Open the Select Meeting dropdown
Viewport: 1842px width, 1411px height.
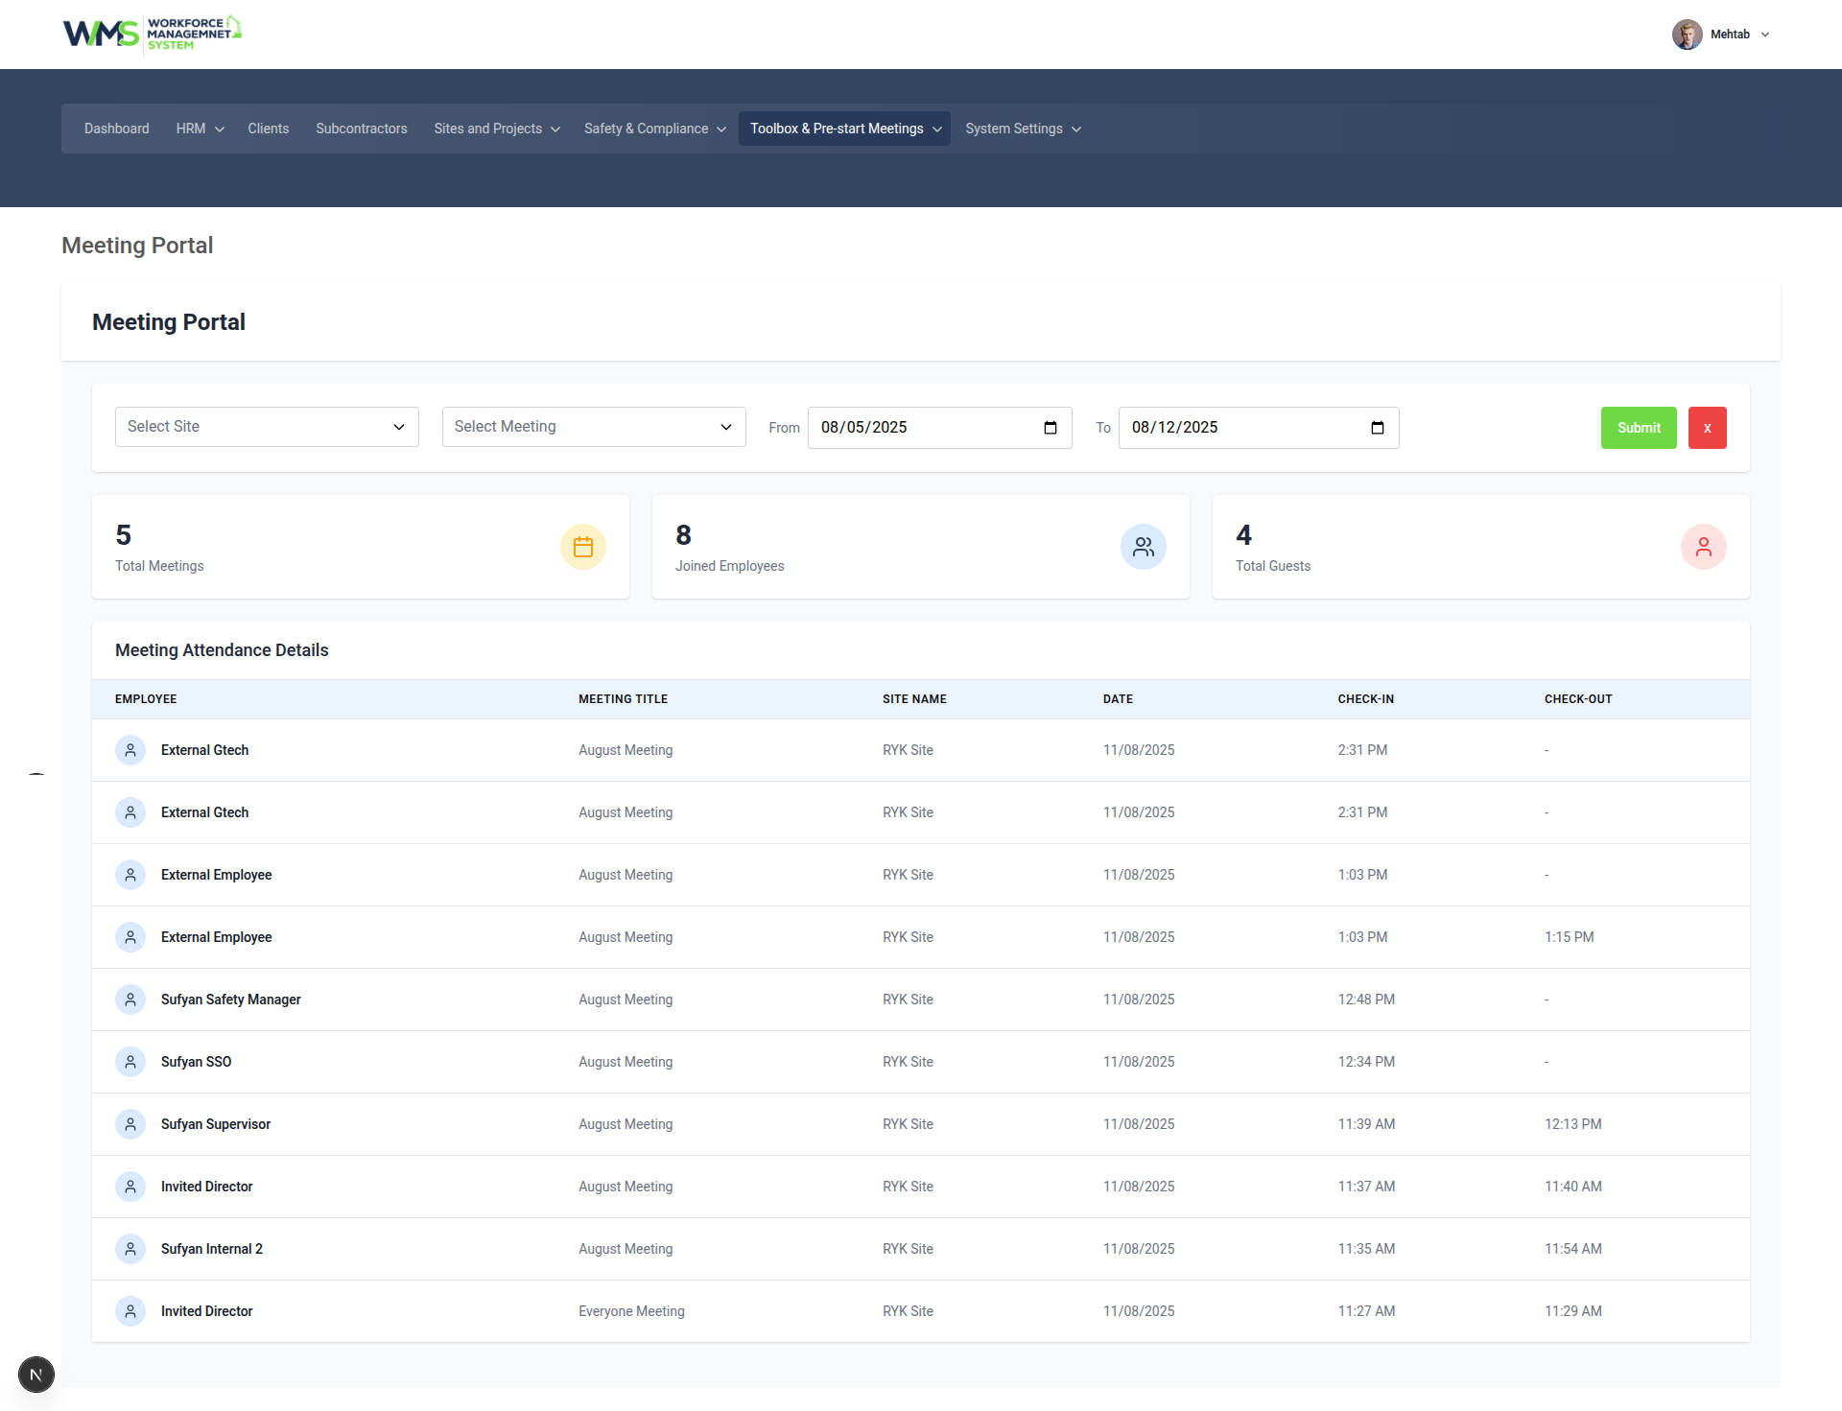594,427
